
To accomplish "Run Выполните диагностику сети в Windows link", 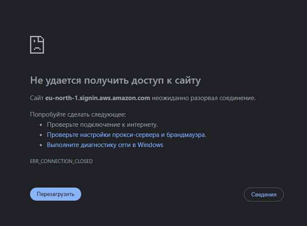I will [x=105, y=145].
